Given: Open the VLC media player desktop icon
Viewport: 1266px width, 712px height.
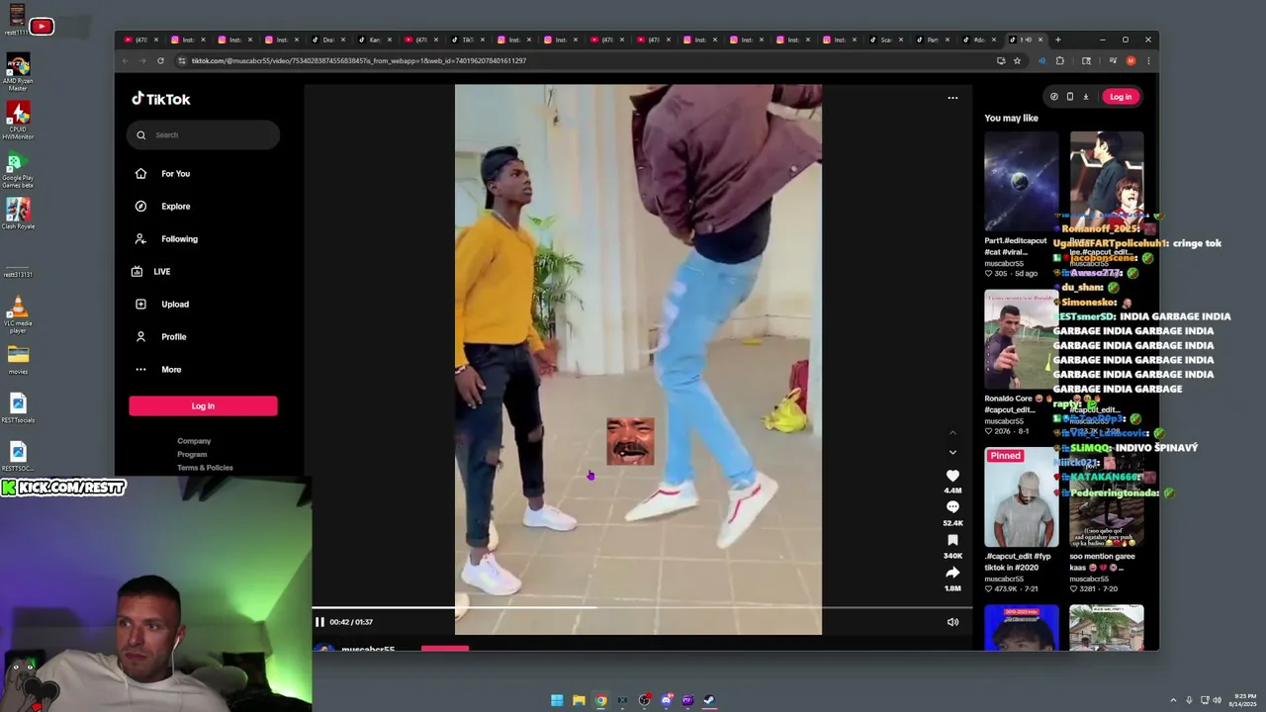Looking at the screenshot, I should [x=18, y=315].
